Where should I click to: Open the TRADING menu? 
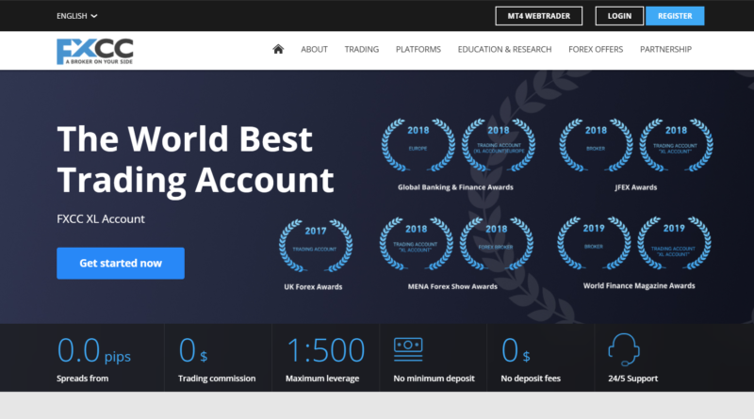[362, 49]
